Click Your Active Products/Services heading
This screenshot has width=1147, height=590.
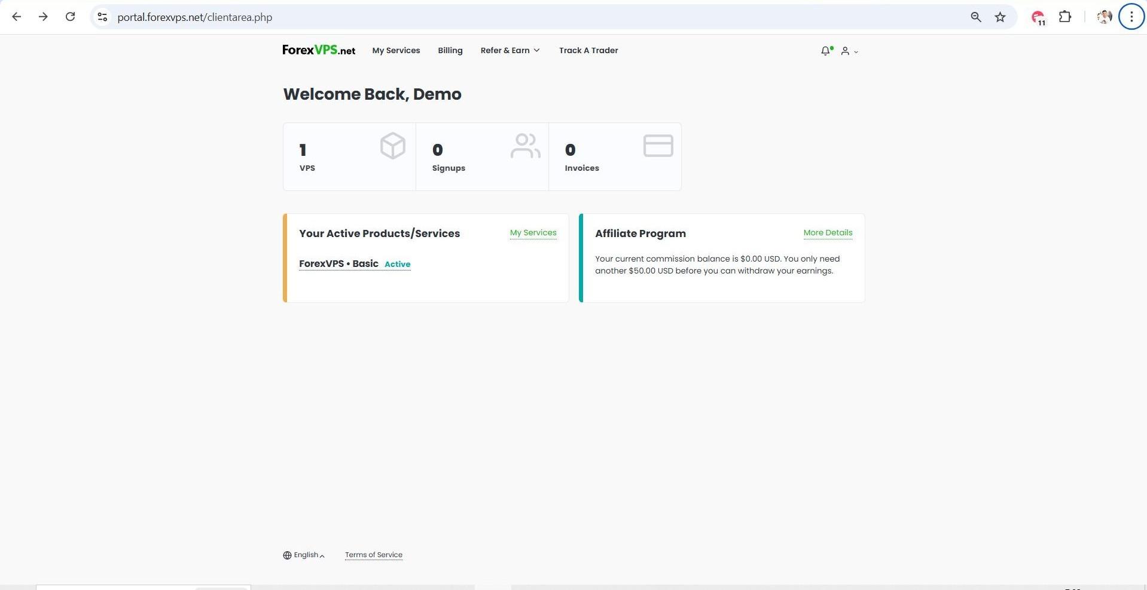tap(379, 233)
